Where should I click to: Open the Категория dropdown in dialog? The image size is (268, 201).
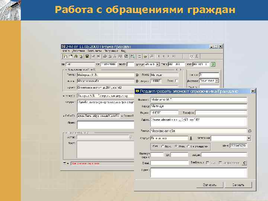point(249,138)
